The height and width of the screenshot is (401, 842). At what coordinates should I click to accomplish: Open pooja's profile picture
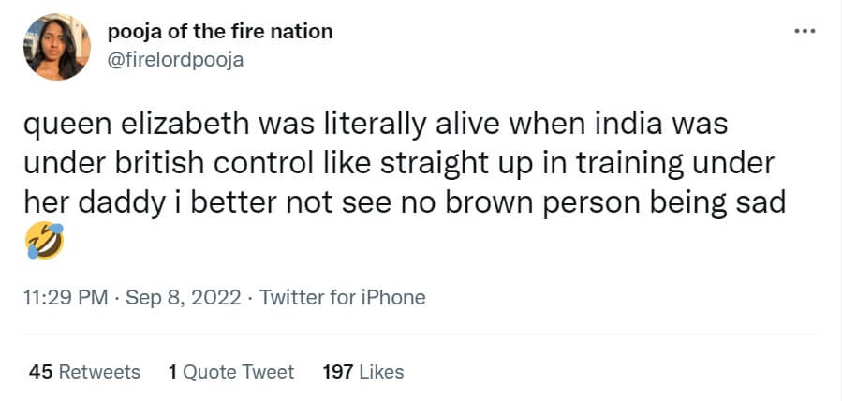pos(57,47)
